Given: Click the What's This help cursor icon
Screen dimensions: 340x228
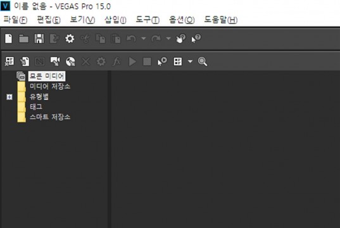Looking at the screenshot, I should click(x=196, y=39).
